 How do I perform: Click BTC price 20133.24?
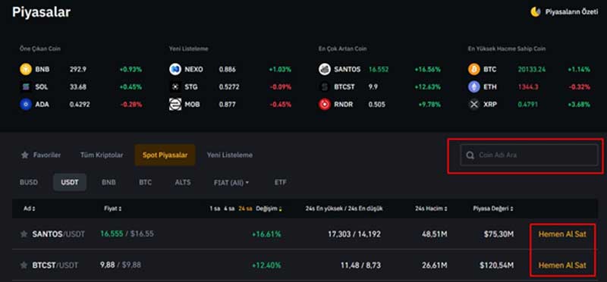click(533, 70)
